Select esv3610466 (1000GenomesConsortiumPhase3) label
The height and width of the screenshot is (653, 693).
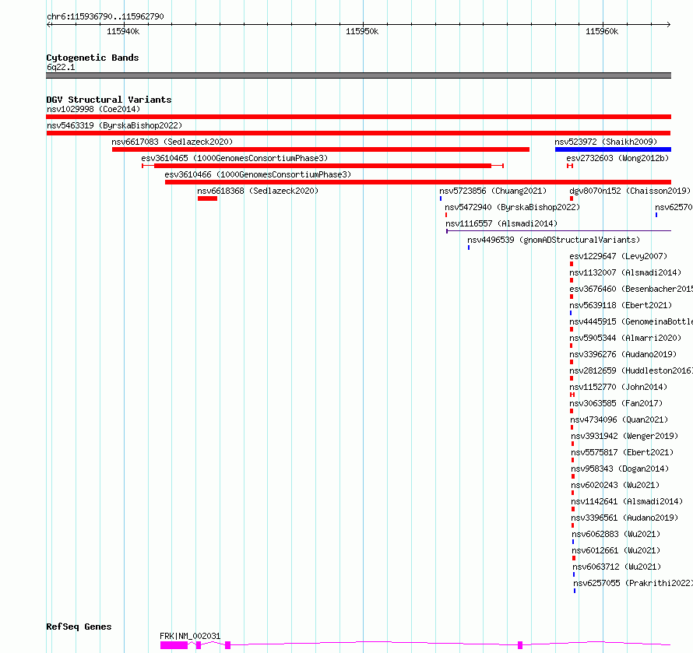[258, 174]
